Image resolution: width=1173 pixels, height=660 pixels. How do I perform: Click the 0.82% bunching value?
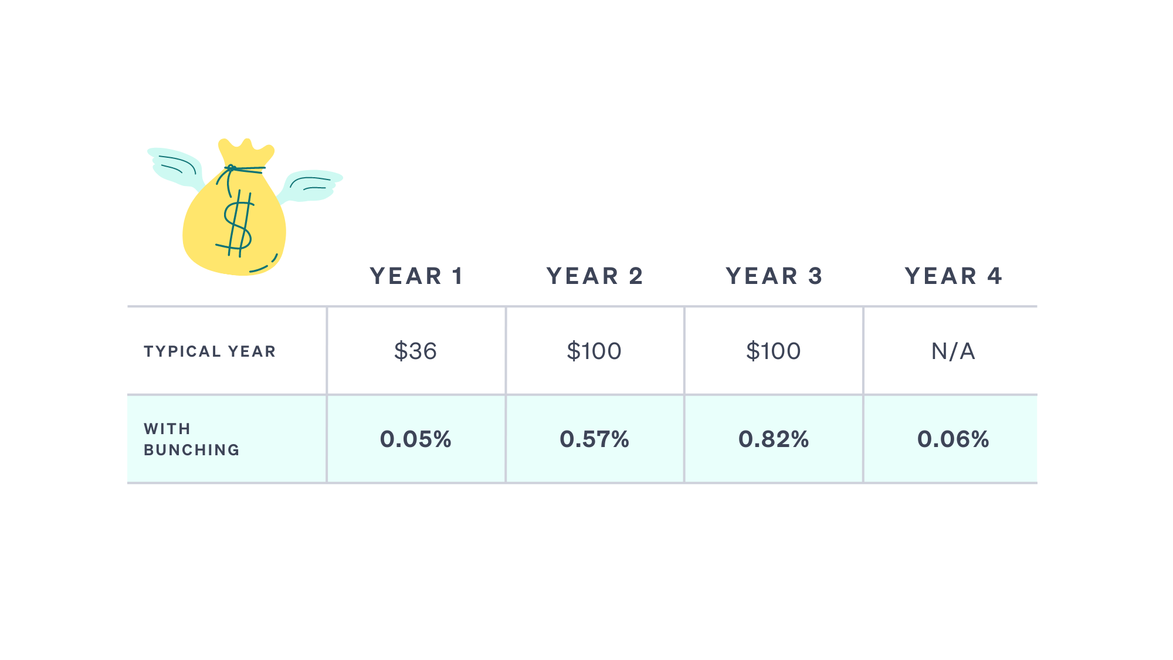pyautogui.click(x=774, y=439)
